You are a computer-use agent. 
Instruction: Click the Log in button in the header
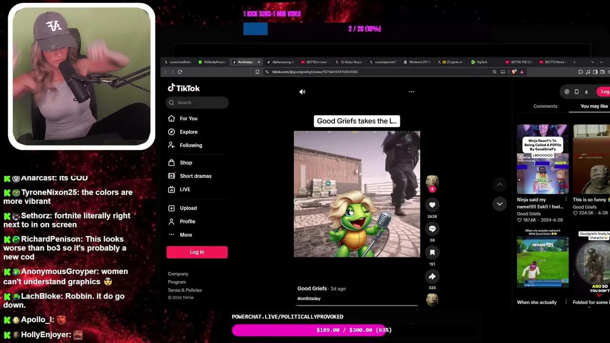[604, 92]
